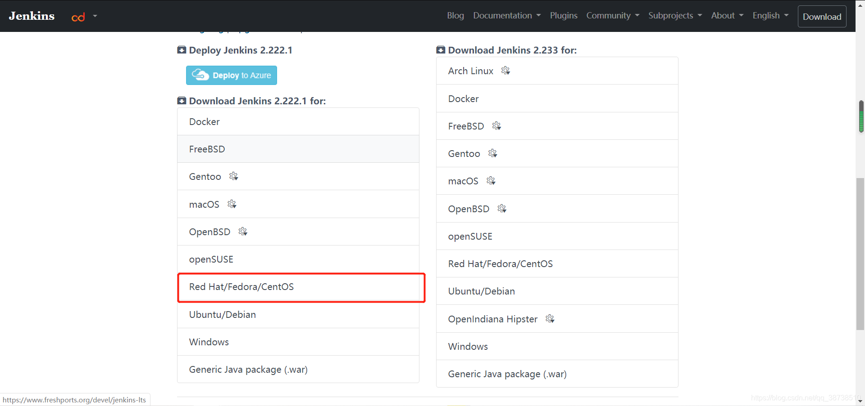
Task: Click the gear icon beside Gentoo weekly
Action: click(x=492, y=153)
